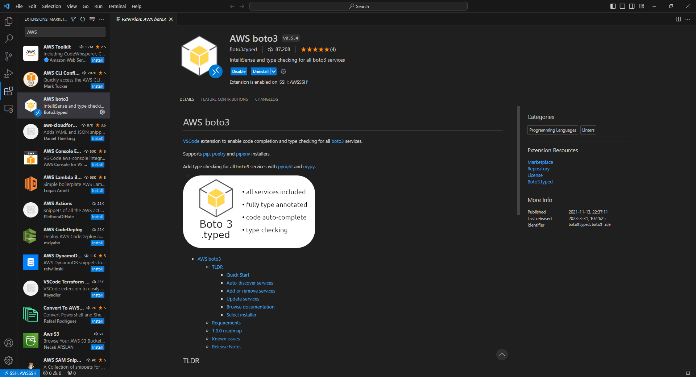
Task: Click the SSH: AWSSSH remote indicator
Action: 20,373
